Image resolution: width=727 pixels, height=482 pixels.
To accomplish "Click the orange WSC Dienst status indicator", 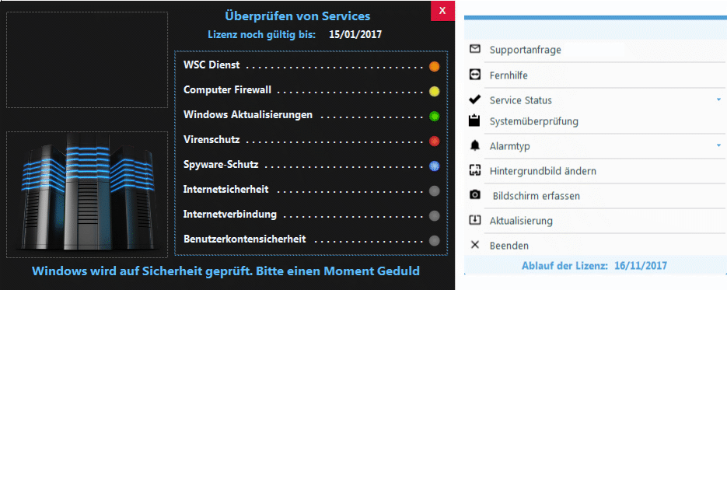I will point(434,66).
